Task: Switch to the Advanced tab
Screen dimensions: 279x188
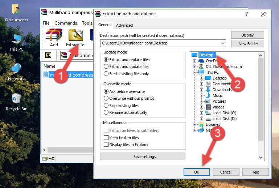Action: click(124, 25)
